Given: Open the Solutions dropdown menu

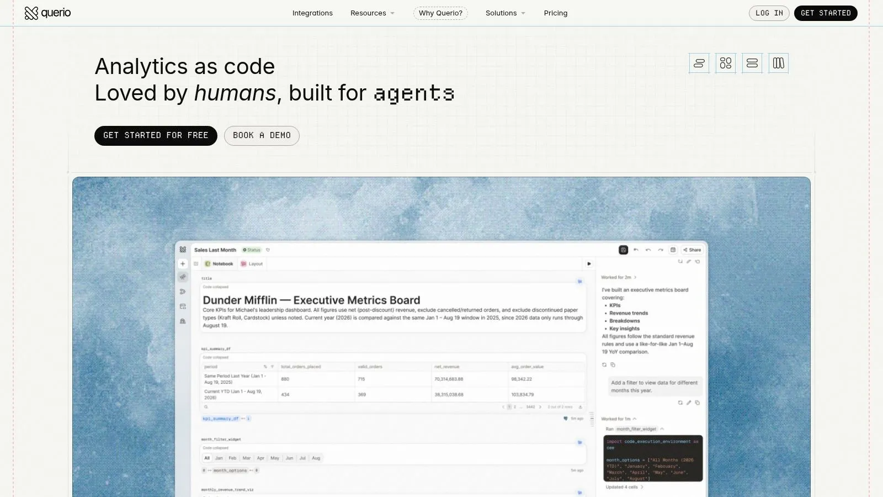Looking at the screenshot, I should (506, 13).
